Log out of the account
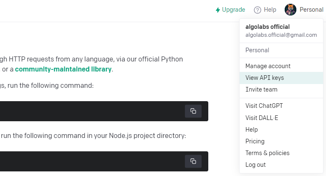Image resolution: width=326 pixels, height=176 pixels. (x=255, y=165)
